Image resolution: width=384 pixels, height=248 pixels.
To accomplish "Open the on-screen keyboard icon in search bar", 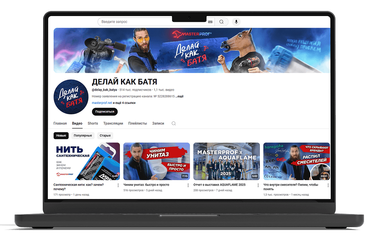I will (210, 22).
